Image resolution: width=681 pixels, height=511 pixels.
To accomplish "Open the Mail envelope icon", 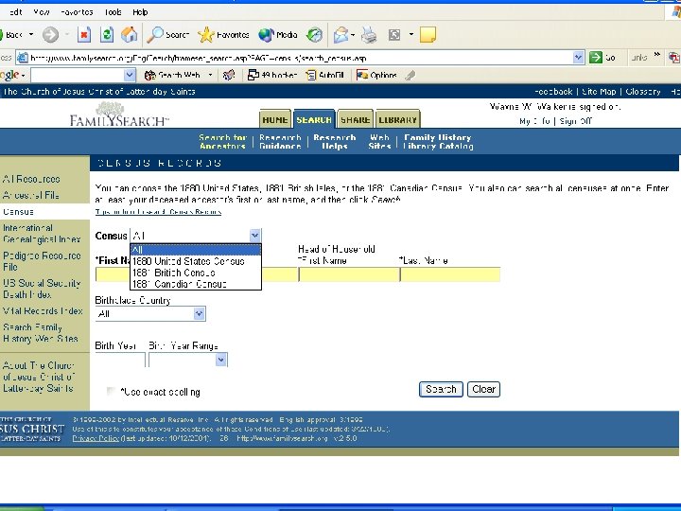I will pos(340,35).
